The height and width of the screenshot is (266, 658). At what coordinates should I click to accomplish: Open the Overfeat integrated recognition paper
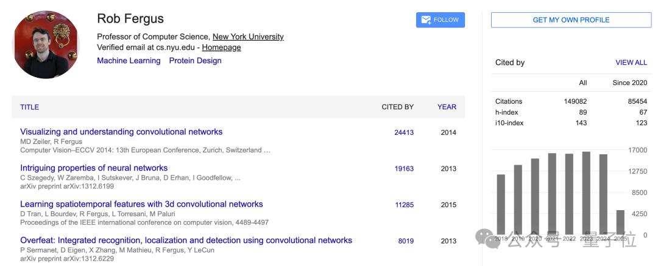click(186, 240)
